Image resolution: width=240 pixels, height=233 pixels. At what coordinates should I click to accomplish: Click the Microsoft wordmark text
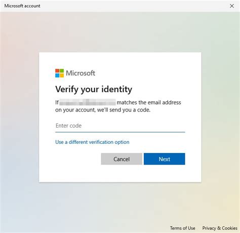click(x=81, y=73)
